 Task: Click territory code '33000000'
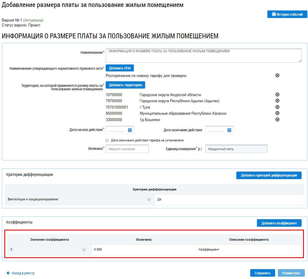point(114,120)
